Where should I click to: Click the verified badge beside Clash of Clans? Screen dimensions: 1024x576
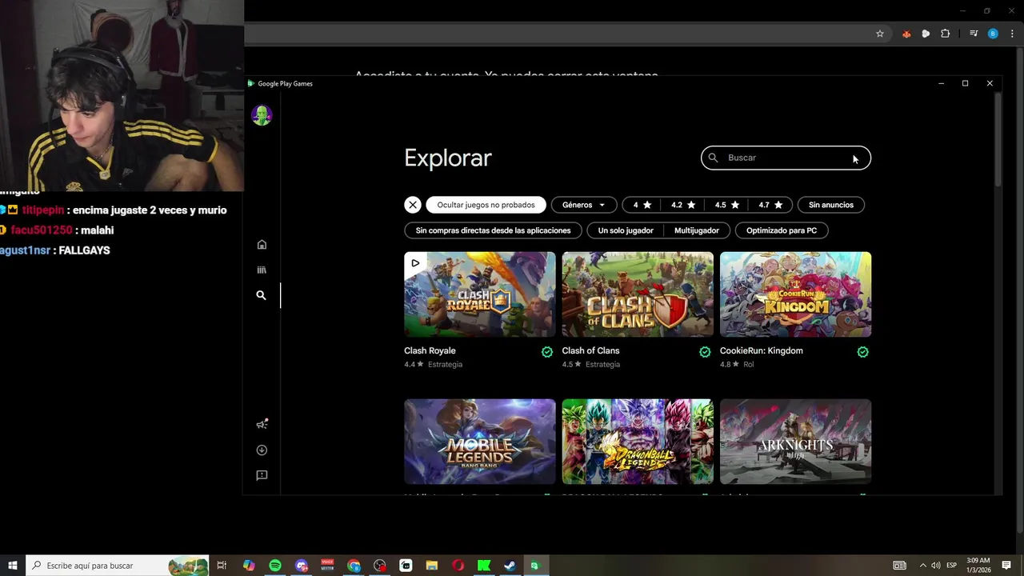click(705, 352)
